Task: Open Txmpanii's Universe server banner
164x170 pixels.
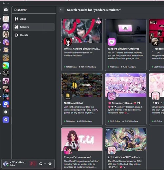Action: coord(82,139)
